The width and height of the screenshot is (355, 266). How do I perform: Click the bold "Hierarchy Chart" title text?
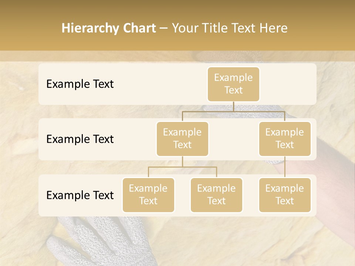pos(109,28)
